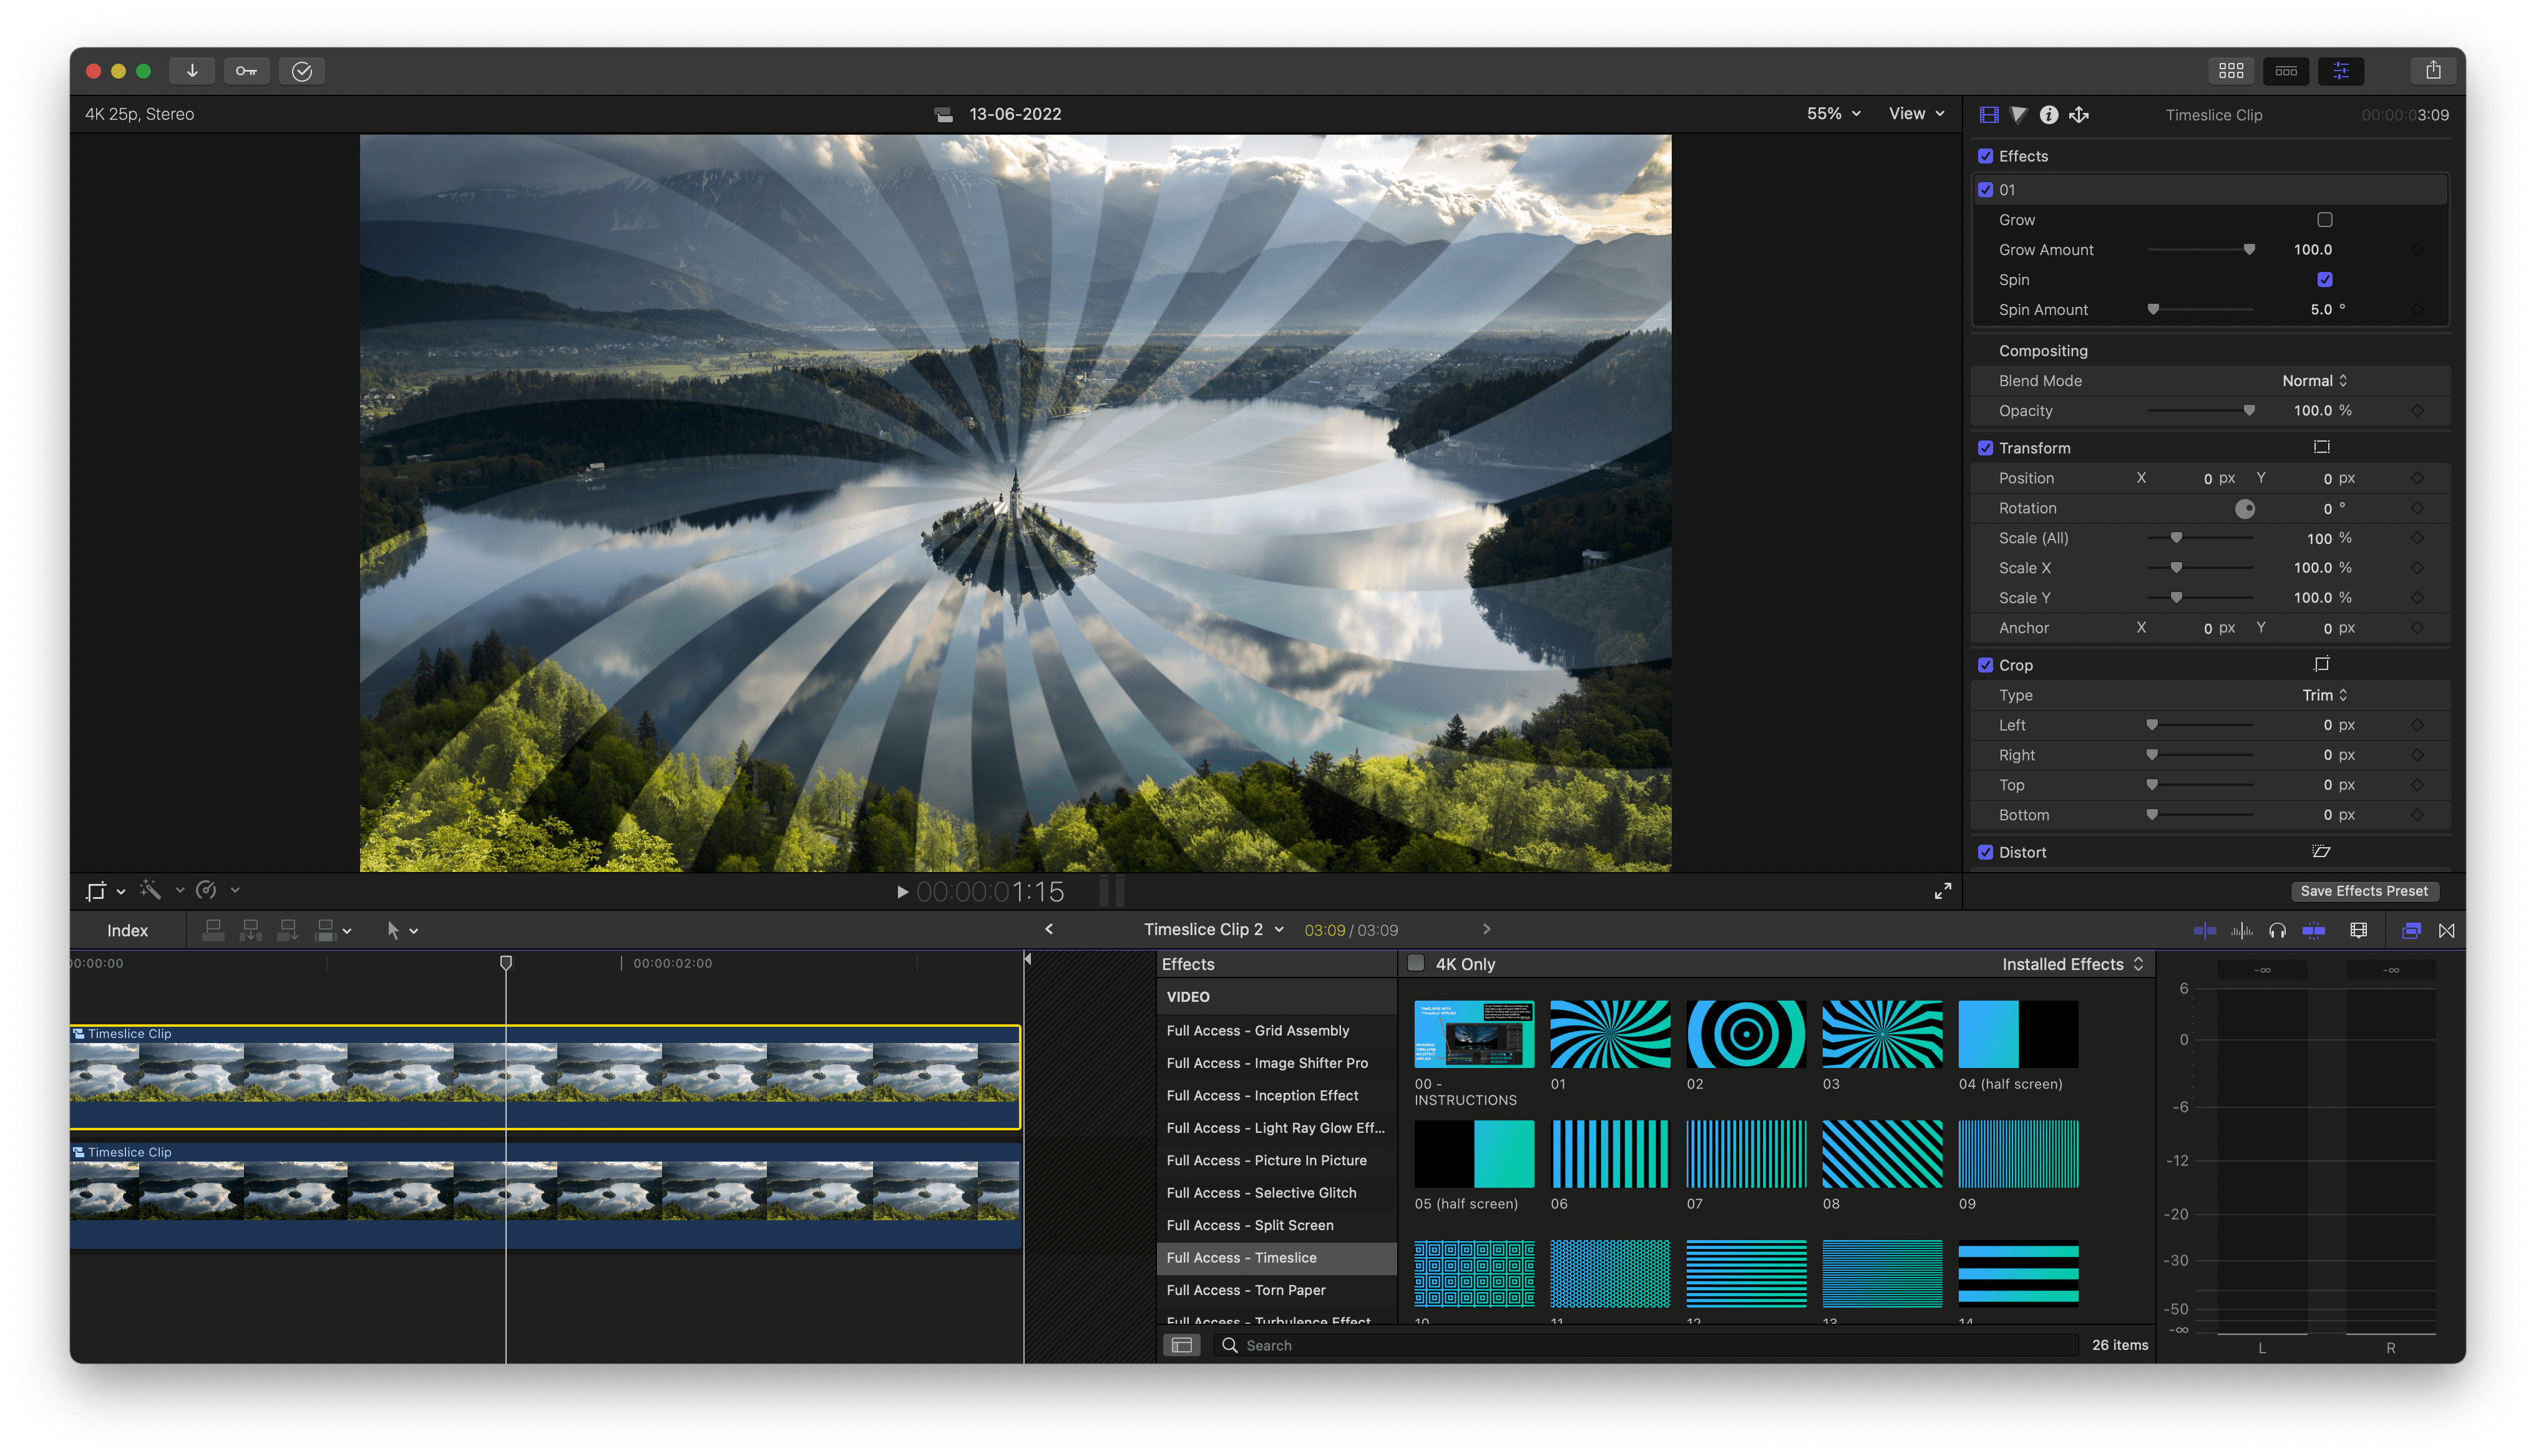Disable the Crop checkbox
The height and width of the screenshot is (1456, 2536).
[x=1986, y=665]
